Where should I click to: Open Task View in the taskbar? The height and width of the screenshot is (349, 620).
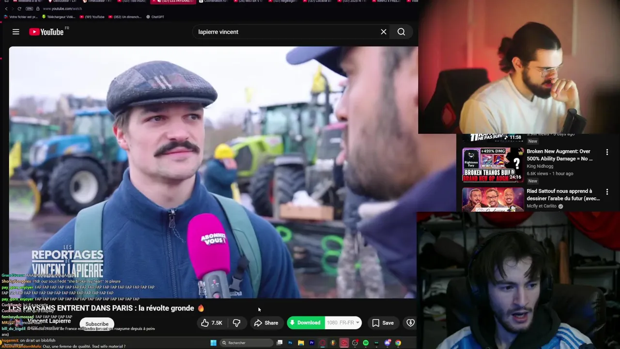click(279, 343)
